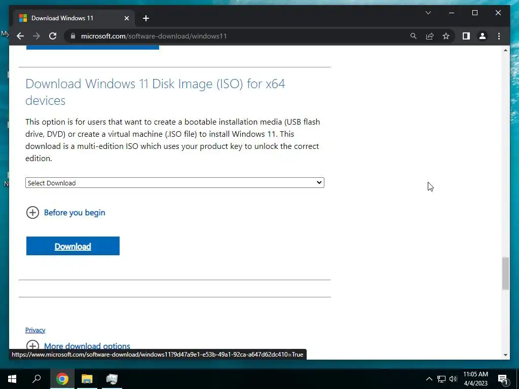Click the scrollbar up arrow
This screenshot has width=519, height=389.
point(505,50)
